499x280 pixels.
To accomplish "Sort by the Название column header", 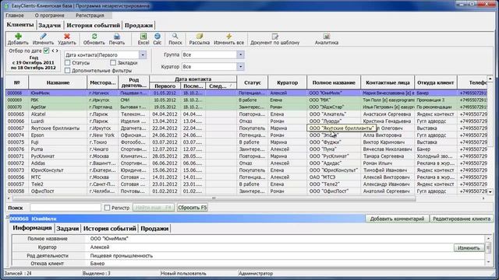I will [x=58, y=82].
